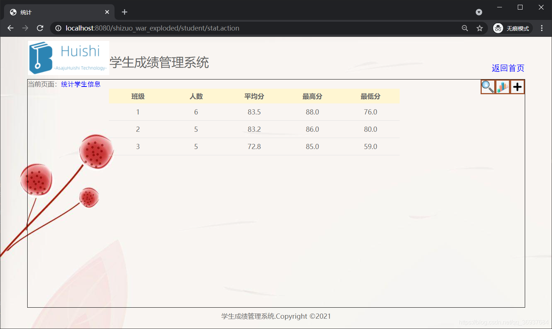
Task: Open the bar chart statistics icon
Action: point(503,87)
